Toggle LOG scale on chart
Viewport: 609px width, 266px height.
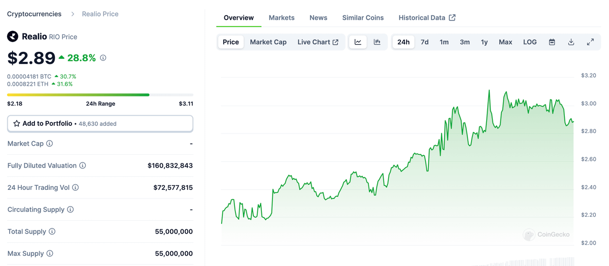(530, 42)
